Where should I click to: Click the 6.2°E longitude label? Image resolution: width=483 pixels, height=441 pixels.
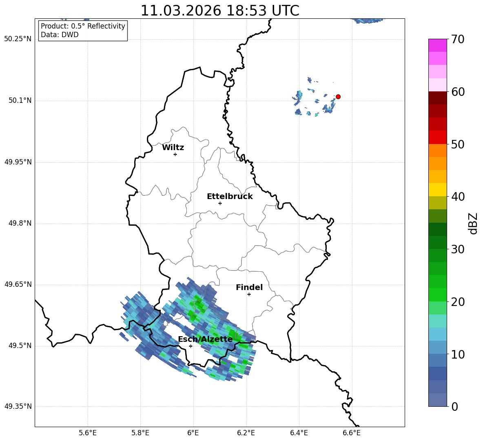point(246,433)
